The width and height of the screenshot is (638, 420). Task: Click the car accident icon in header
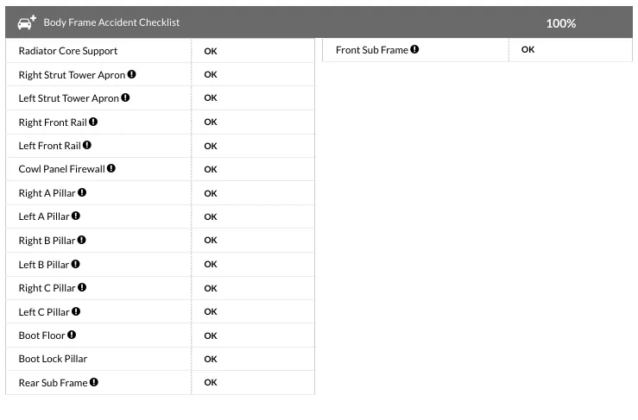click(27, 22)
